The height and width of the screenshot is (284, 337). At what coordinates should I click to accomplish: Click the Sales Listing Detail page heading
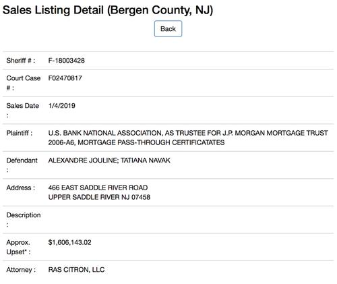click(108, 10)
